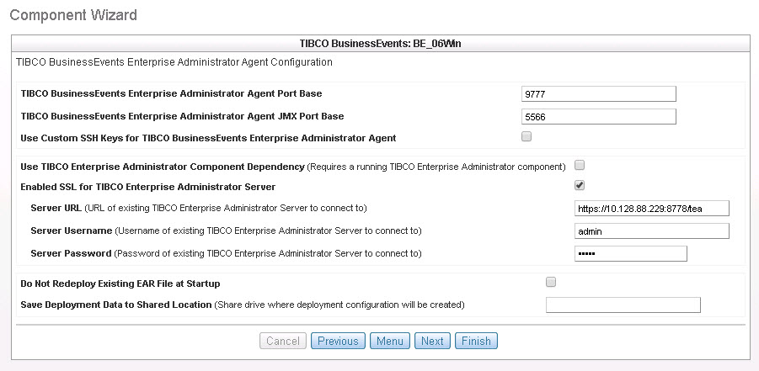Focus the Server Username text box

coord(651,231)
